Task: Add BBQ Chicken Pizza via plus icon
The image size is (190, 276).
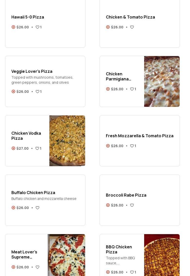Action: (108, 272)
